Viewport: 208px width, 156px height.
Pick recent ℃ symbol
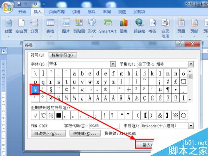(43, 115)
